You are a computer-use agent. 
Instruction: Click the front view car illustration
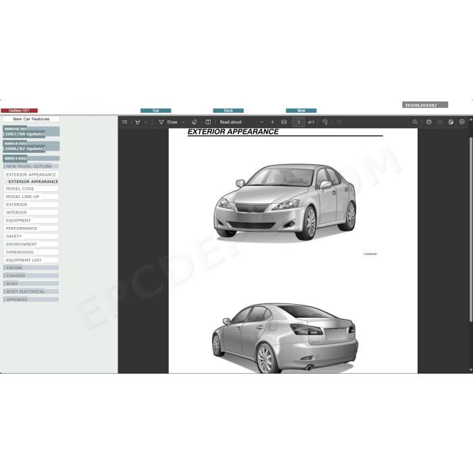(285, 202)
